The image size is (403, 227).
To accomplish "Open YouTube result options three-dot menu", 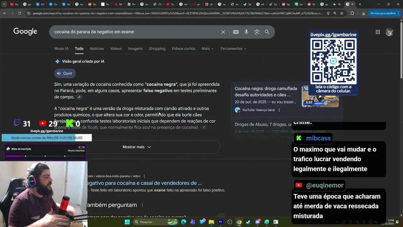I will point(279,110).
